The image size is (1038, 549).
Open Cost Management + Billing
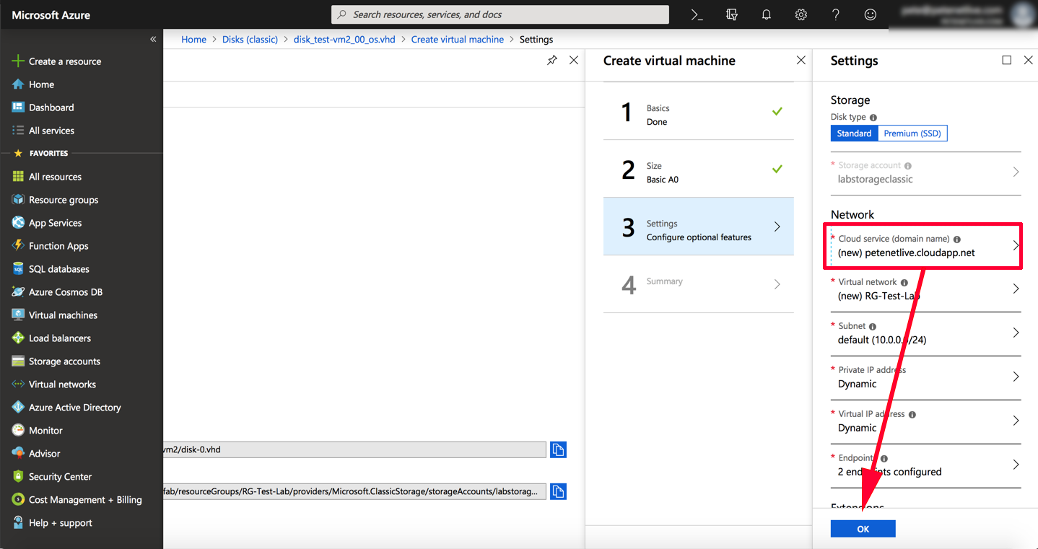click(85, 500)
